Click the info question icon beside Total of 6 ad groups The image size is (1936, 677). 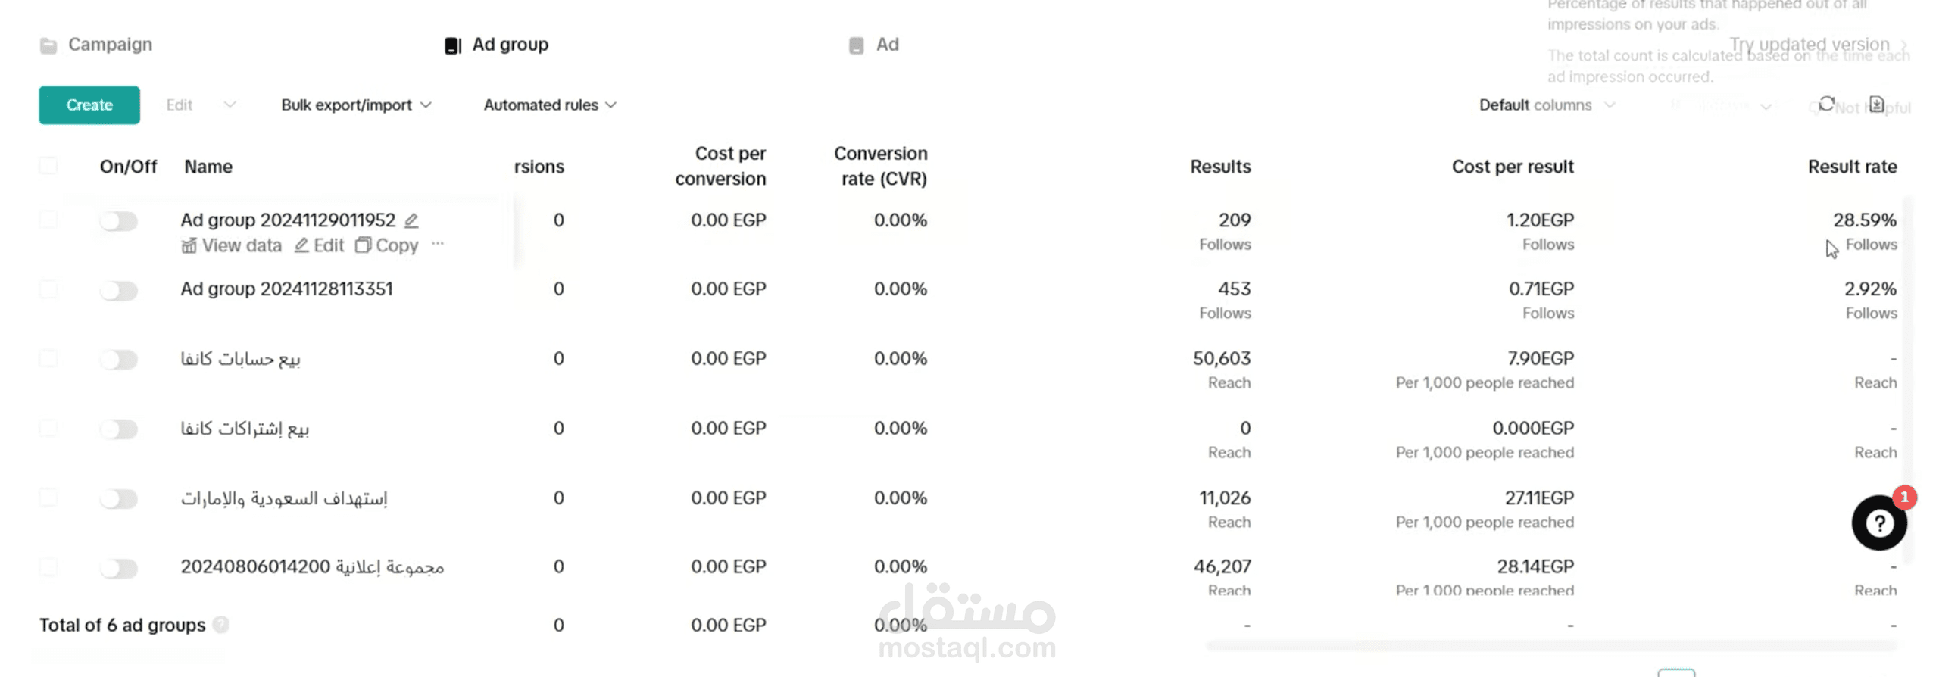pyautogui.click(x=220, y=625)
